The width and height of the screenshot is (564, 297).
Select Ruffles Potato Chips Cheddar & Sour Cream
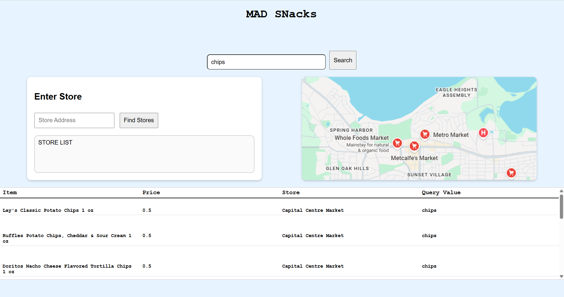[x=67, y=238]
